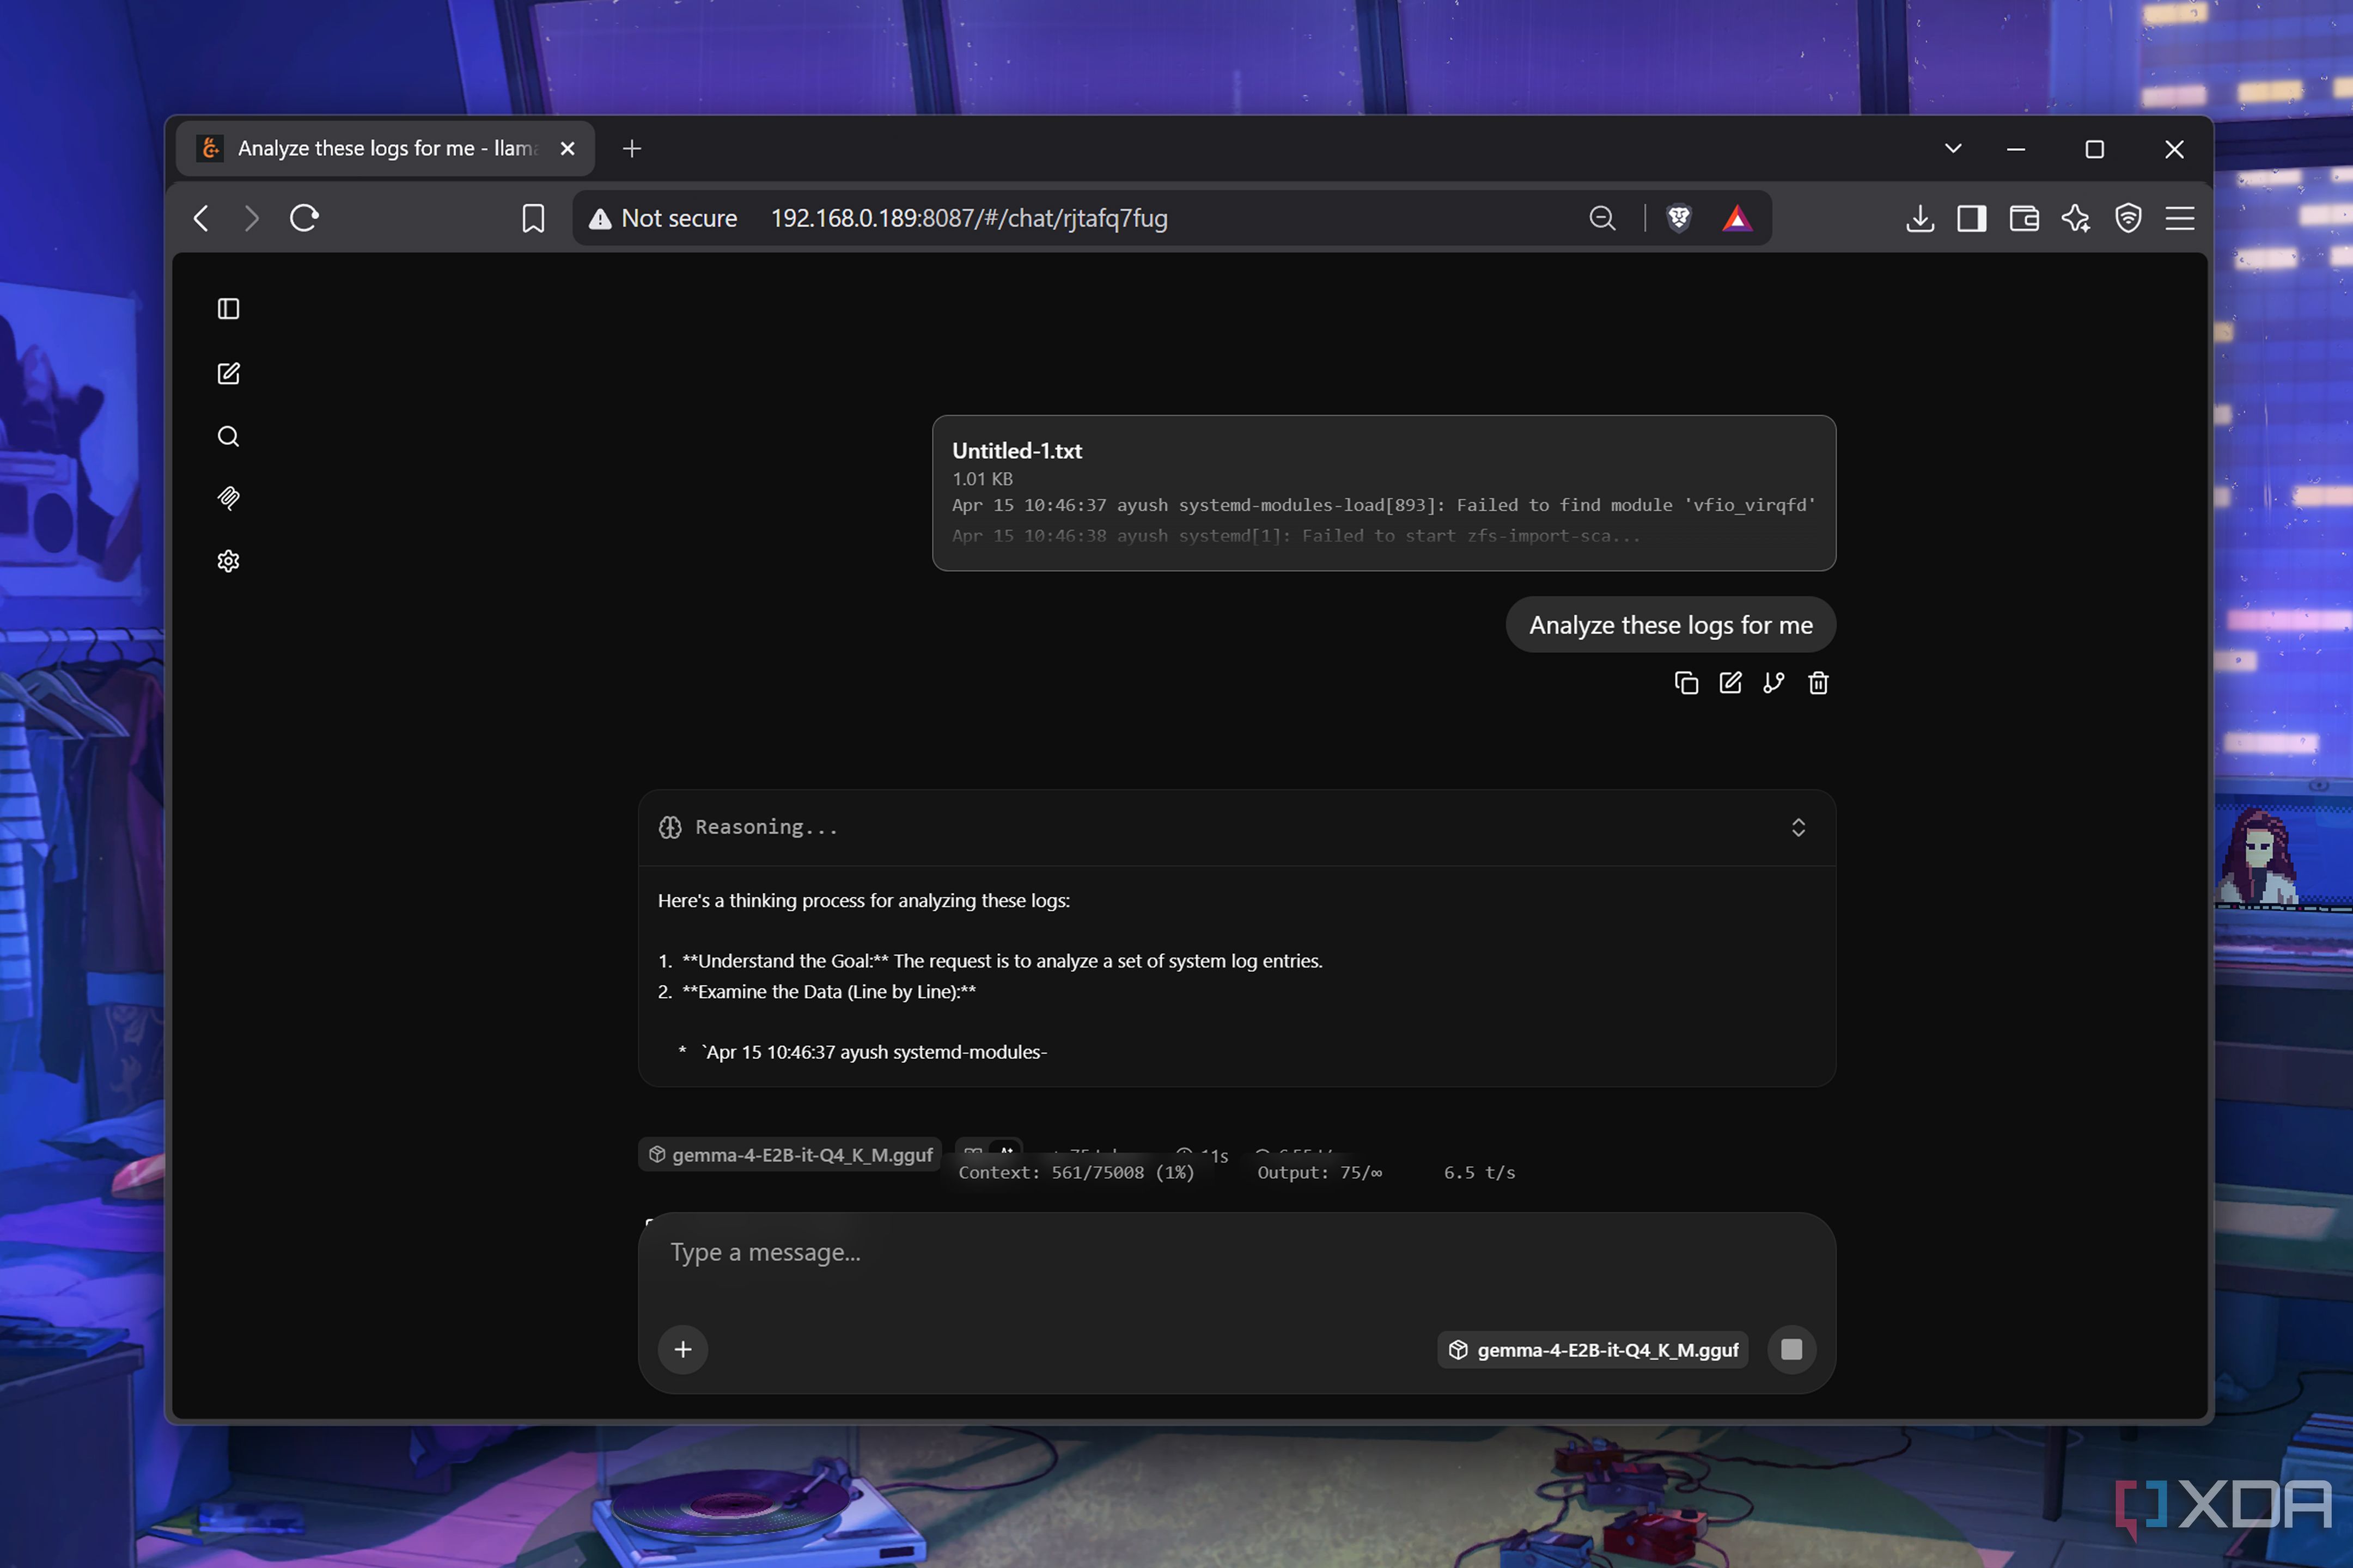The height and width of the screenshot is (1568, 2353).
Task: Open the MCP tools icon in sidebar
Action: coord(228,498)
